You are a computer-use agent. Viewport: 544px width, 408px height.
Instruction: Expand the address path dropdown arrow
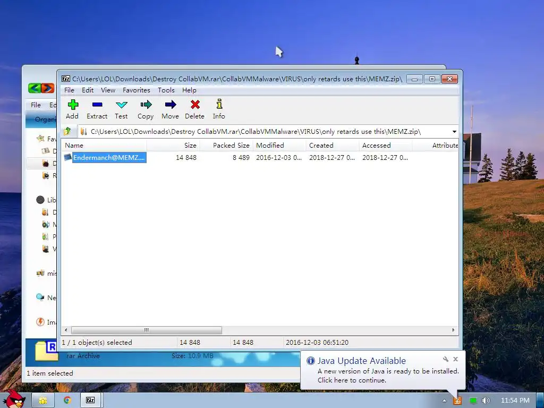[454, 132]
